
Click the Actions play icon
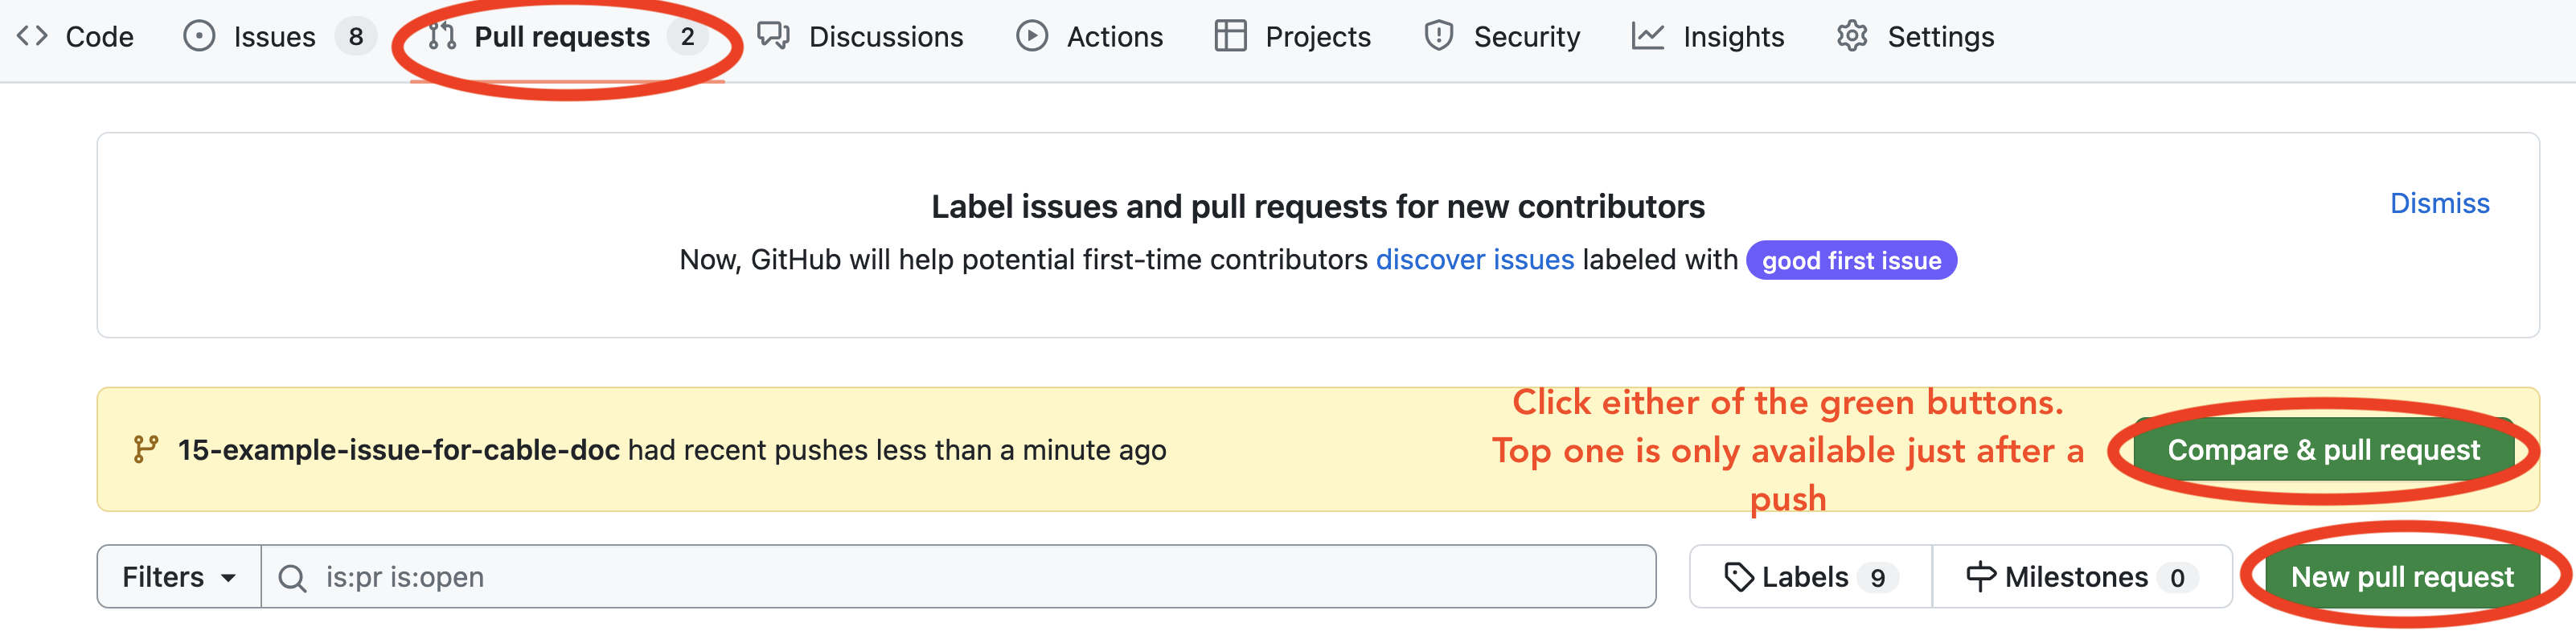point(1032,36)
